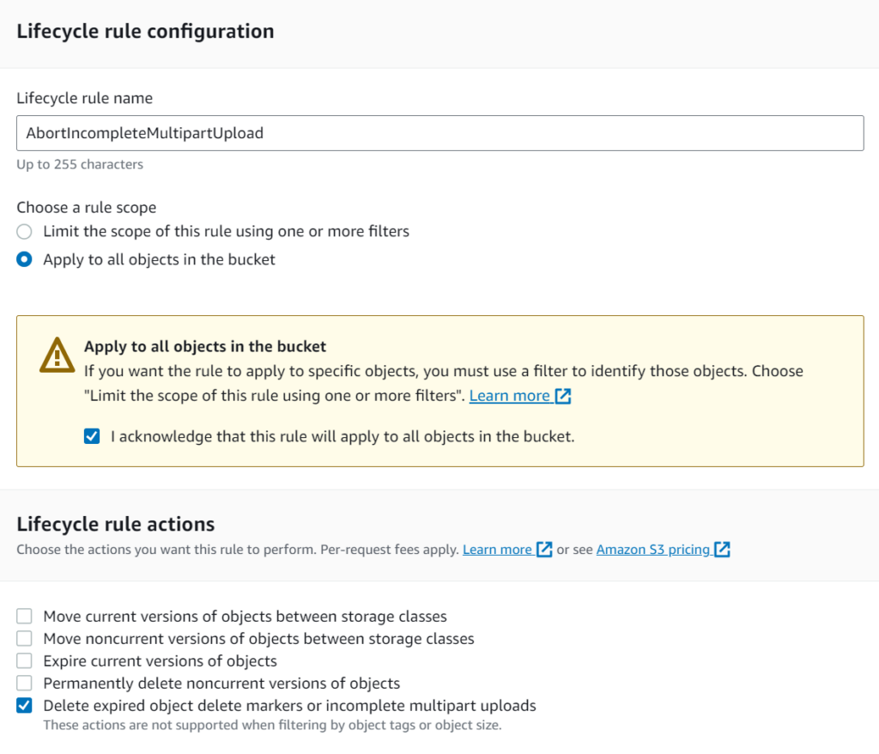Viewport: 879px width, 754px height.
Task: Click the 'Lifecycle rule name' field label
Action: (85, 98)
